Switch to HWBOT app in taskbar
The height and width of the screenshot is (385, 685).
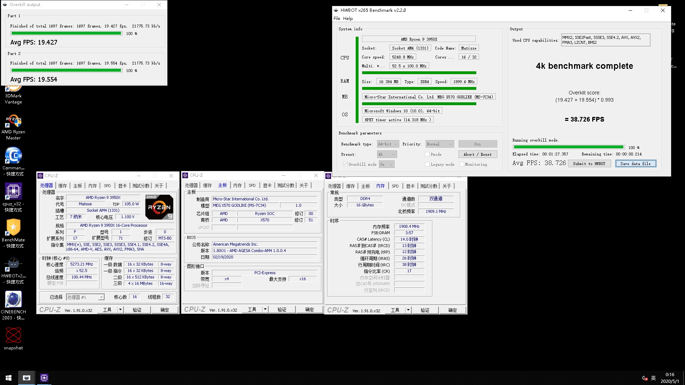tap(26, 378)
